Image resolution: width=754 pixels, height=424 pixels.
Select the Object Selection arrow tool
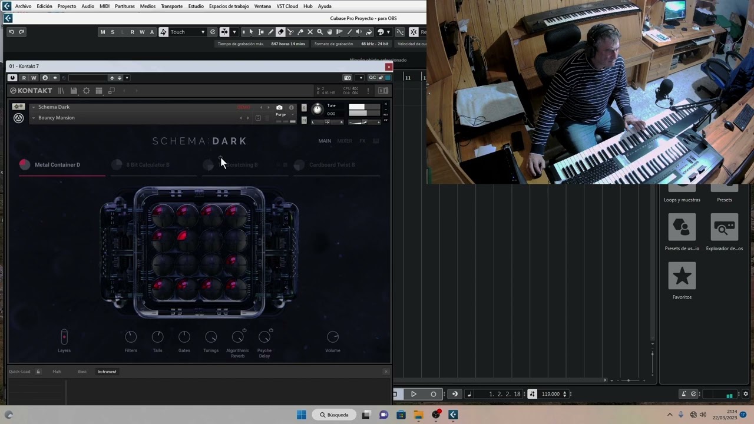(251, 32)
